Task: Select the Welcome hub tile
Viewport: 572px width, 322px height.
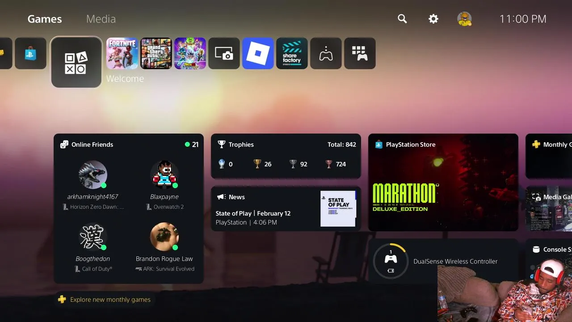Action: point(76,62)
